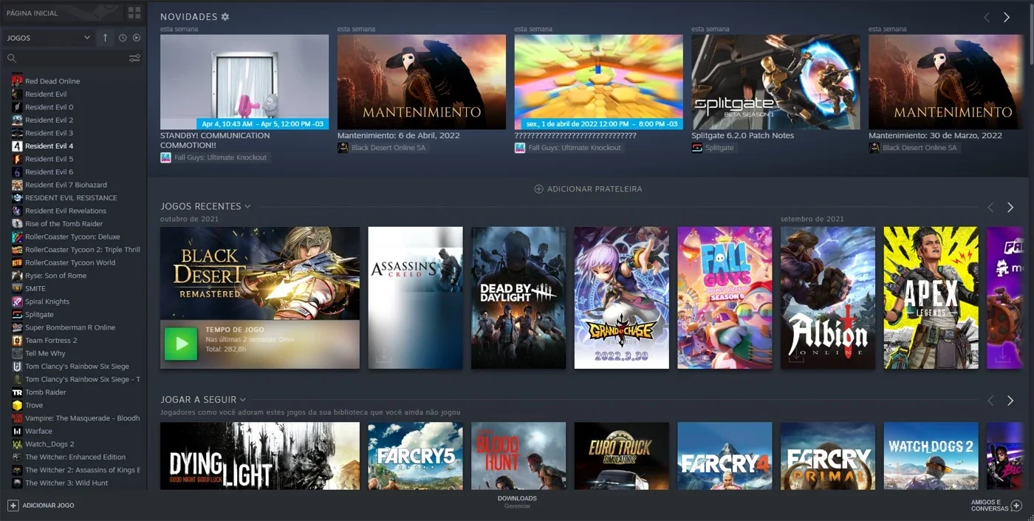Open the Jogos category dropdown
This screenshot has width=1034, height=521.
(48, 38)
